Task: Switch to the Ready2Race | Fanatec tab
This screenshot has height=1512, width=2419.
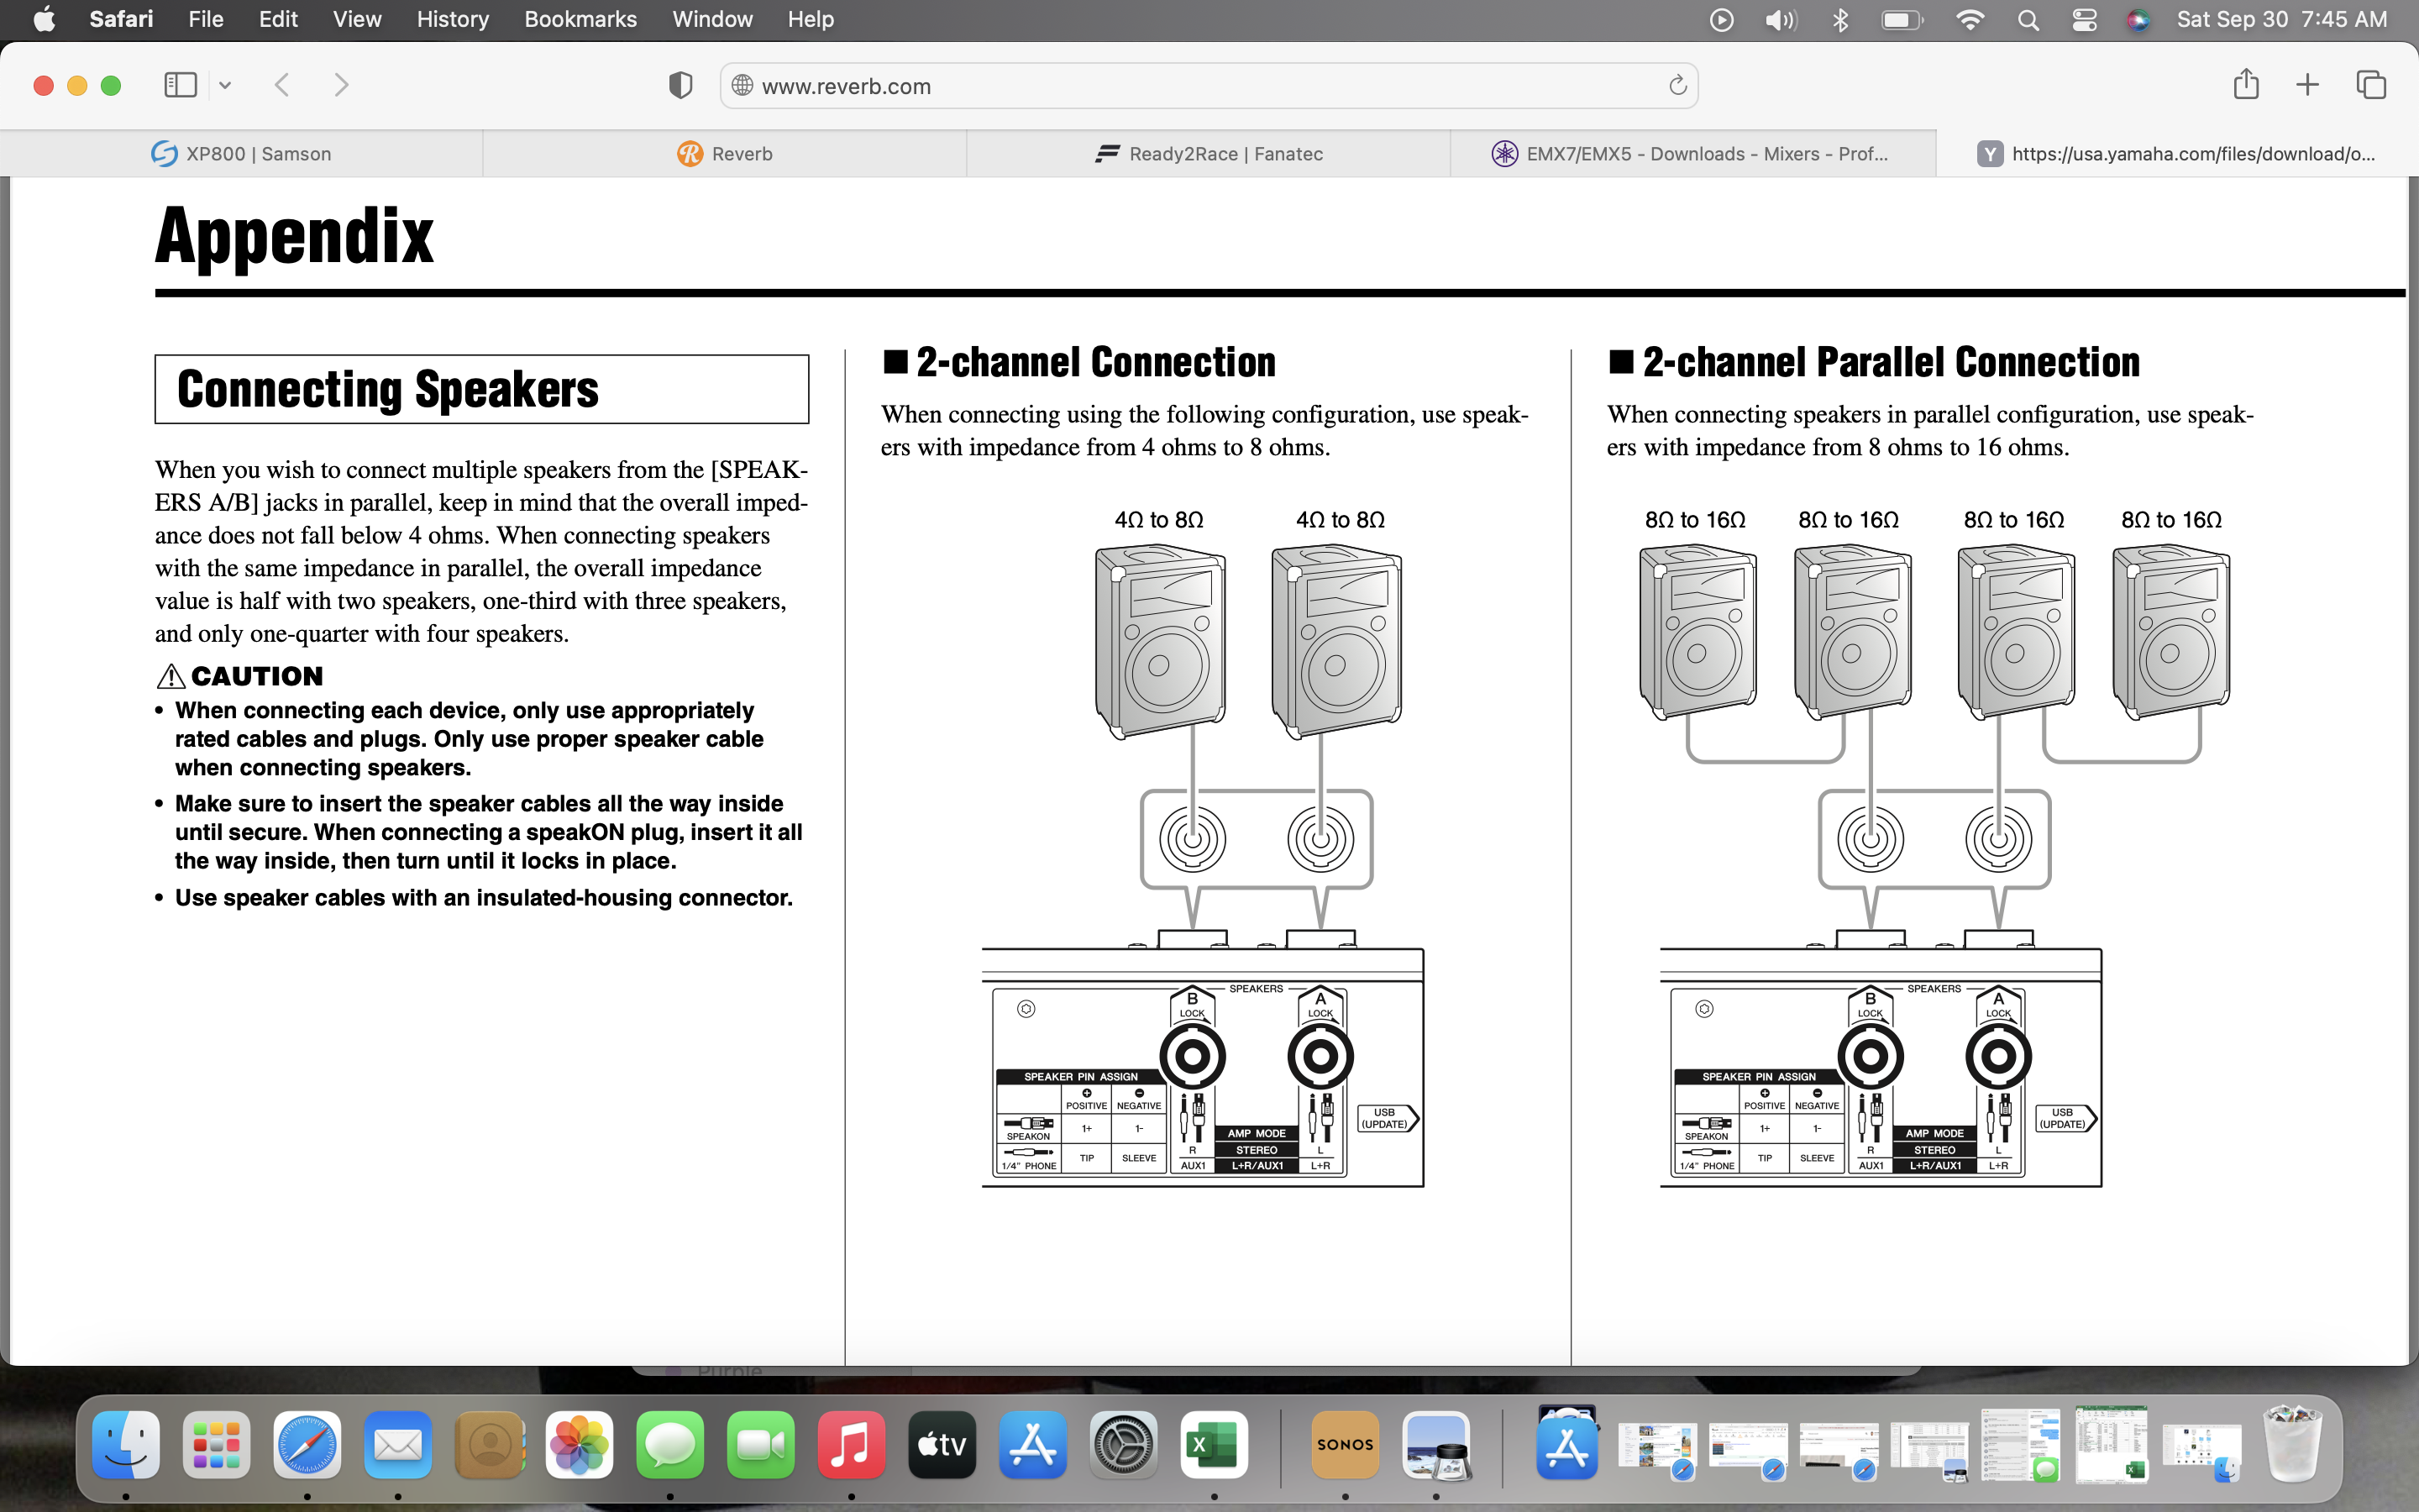Action: [x=1209, y=154]
